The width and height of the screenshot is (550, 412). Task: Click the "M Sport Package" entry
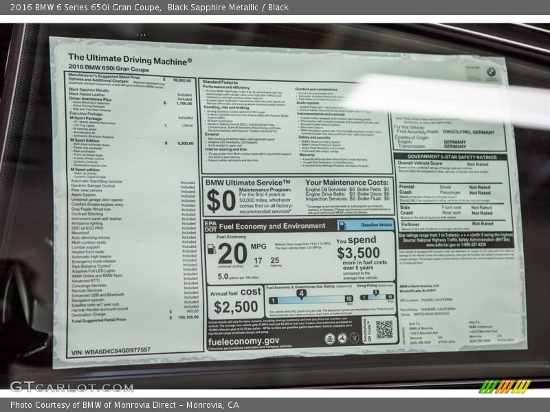85,118
